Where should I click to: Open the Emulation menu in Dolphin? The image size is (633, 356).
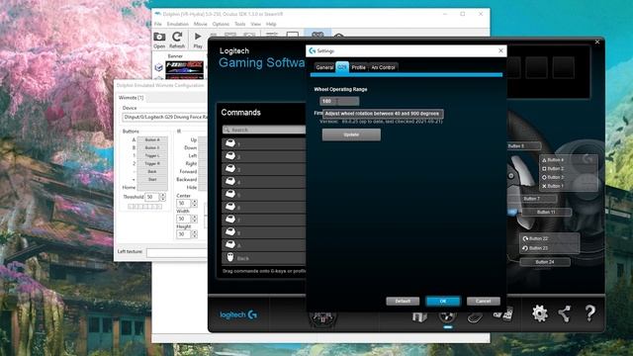(178, 24)
